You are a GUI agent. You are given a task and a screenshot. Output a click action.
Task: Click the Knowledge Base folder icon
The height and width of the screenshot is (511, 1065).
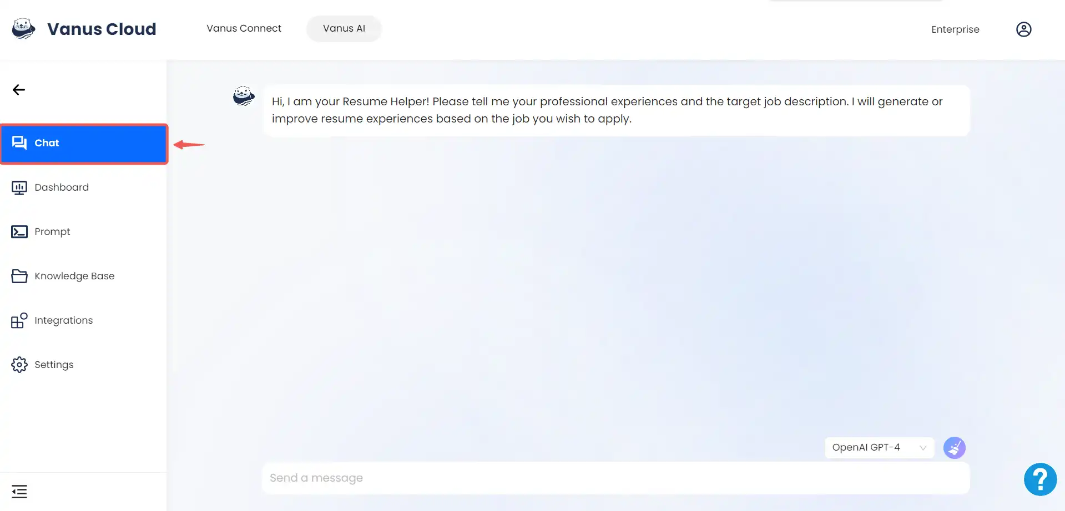(19, 276)
